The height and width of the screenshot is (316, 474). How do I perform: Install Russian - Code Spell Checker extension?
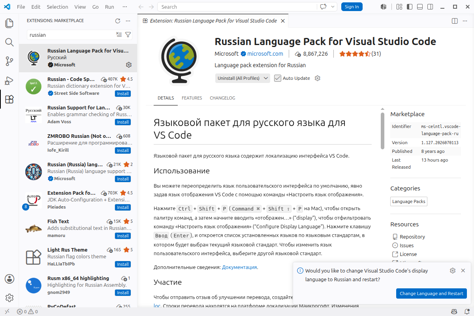pyautogui.click(x=123, y=94)
